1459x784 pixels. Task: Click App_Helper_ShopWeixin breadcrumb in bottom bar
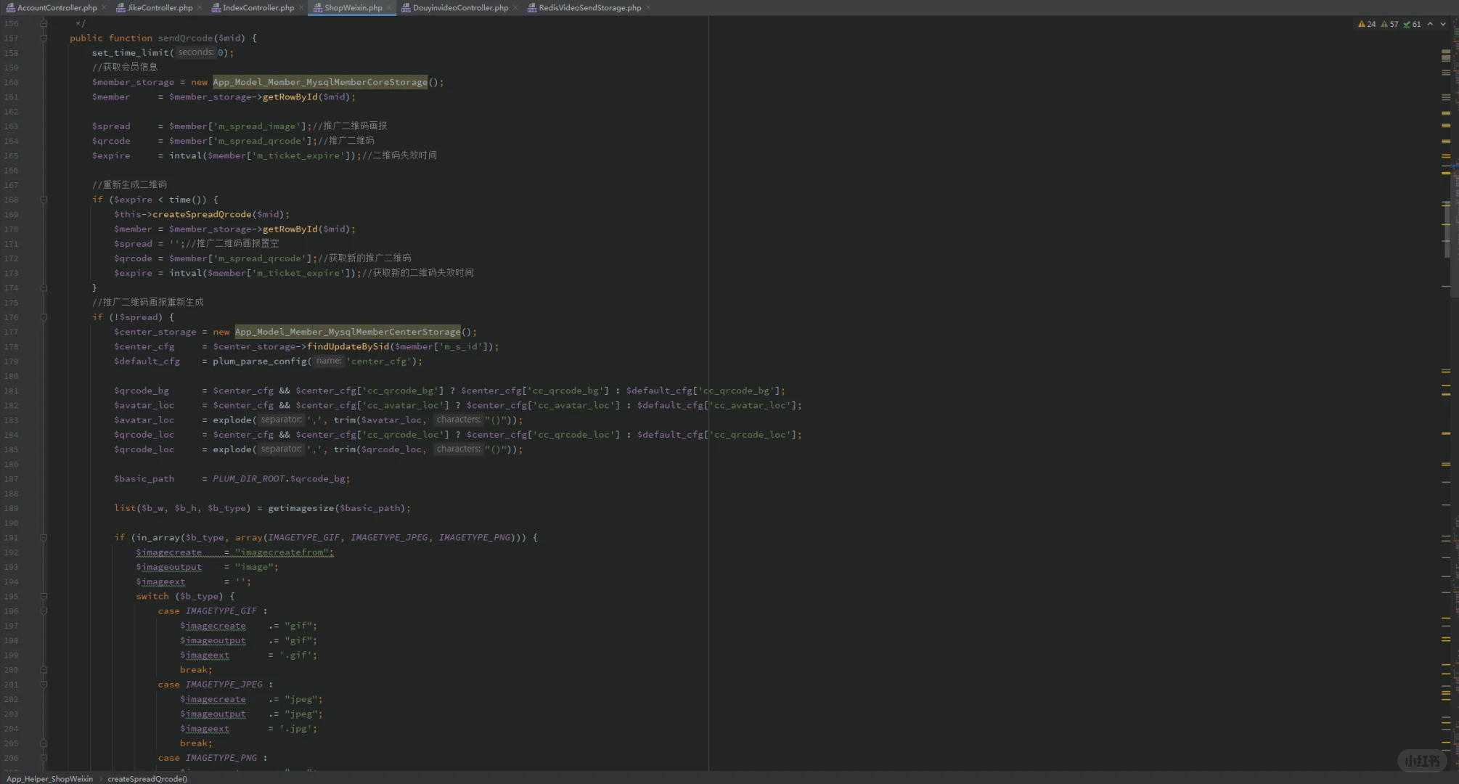(x=49, y=778)
